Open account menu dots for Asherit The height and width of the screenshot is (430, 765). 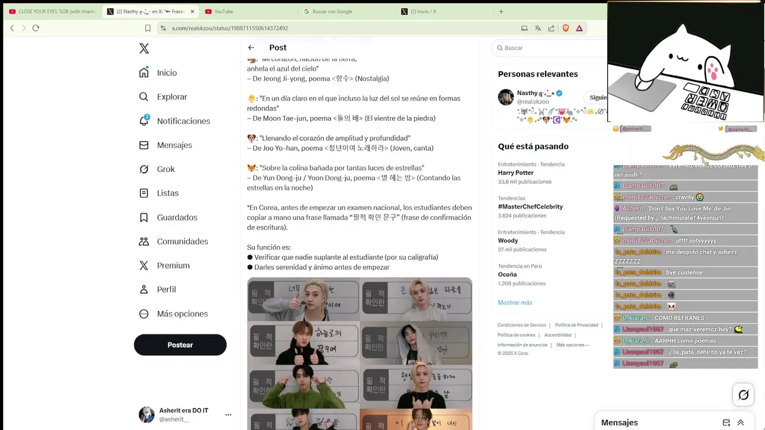[228, 414]
